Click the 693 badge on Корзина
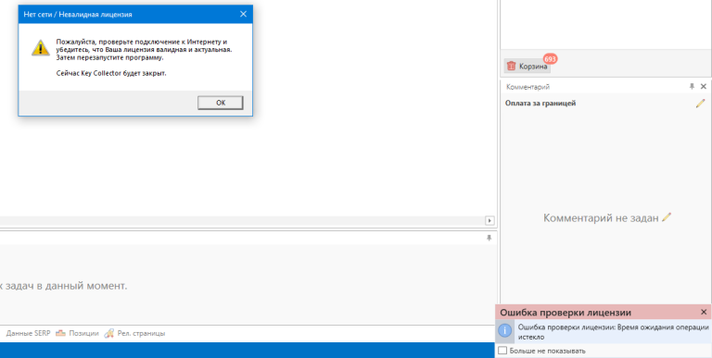Image resolution: width=712 pixels, height=358 pixels. coord(550,59)
